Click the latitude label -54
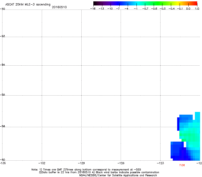The height and width of the screenshot is (177, 202). [x=2, y=65]
